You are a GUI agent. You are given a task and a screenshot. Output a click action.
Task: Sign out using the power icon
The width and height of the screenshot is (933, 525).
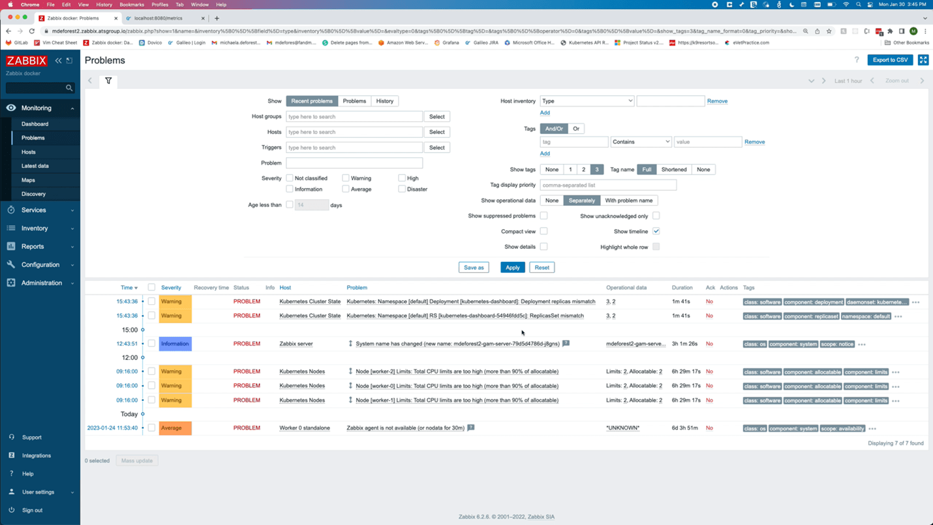[x=11, y=510]
